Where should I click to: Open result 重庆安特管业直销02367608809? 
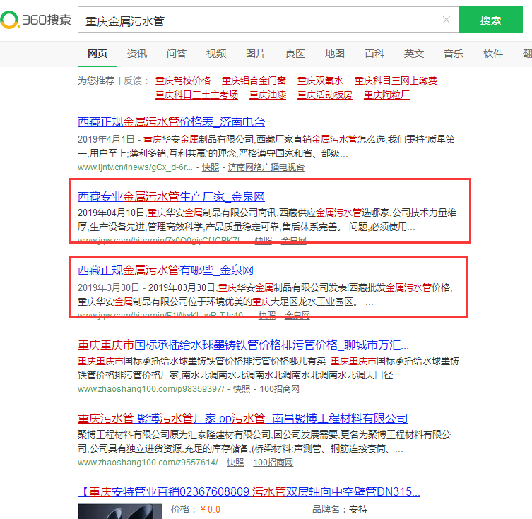click(x=249, y=492)
